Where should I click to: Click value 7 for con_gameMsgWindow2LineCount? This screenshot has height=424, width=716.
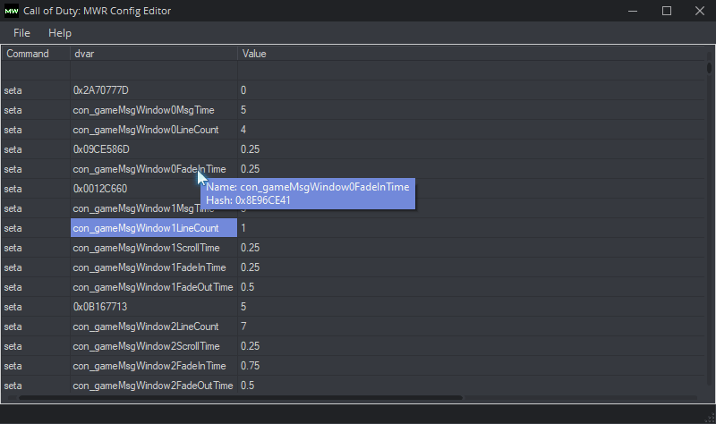click(x=472, y=326)
